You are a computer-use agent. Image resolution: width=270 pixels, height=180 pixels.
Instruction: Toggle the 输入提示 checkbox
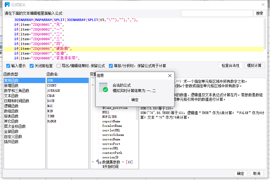[x=8, y=66]
